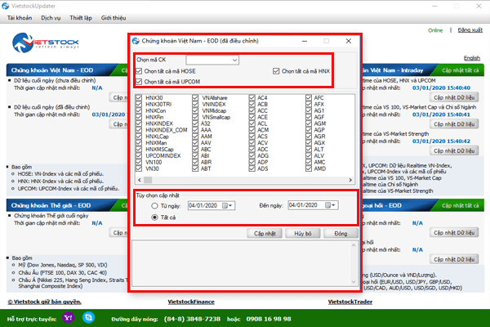This screenshot has height=327, width=490.
Task: Uncheck the UPCOMINDEX symbol checkbox
Action: tap(139, 156)
